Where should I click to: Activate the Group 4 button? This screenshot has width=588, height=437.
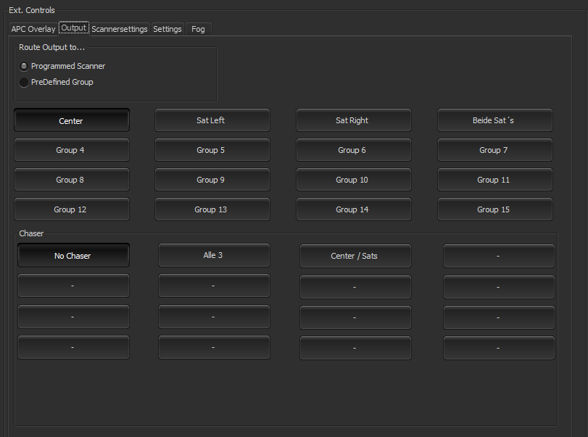click(72, 150)
